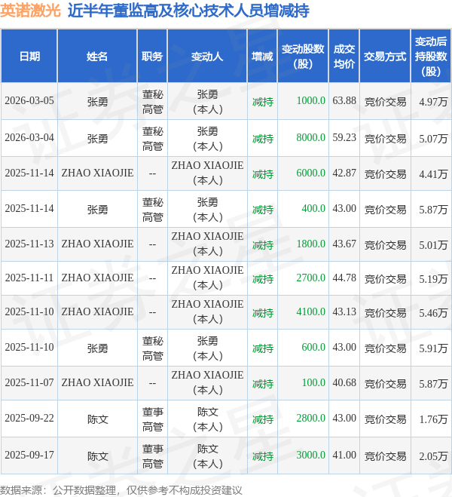Click name 陈文 in the 2025-09-22 row
This screenshot has width=452, height=497.
coord(97,419)
